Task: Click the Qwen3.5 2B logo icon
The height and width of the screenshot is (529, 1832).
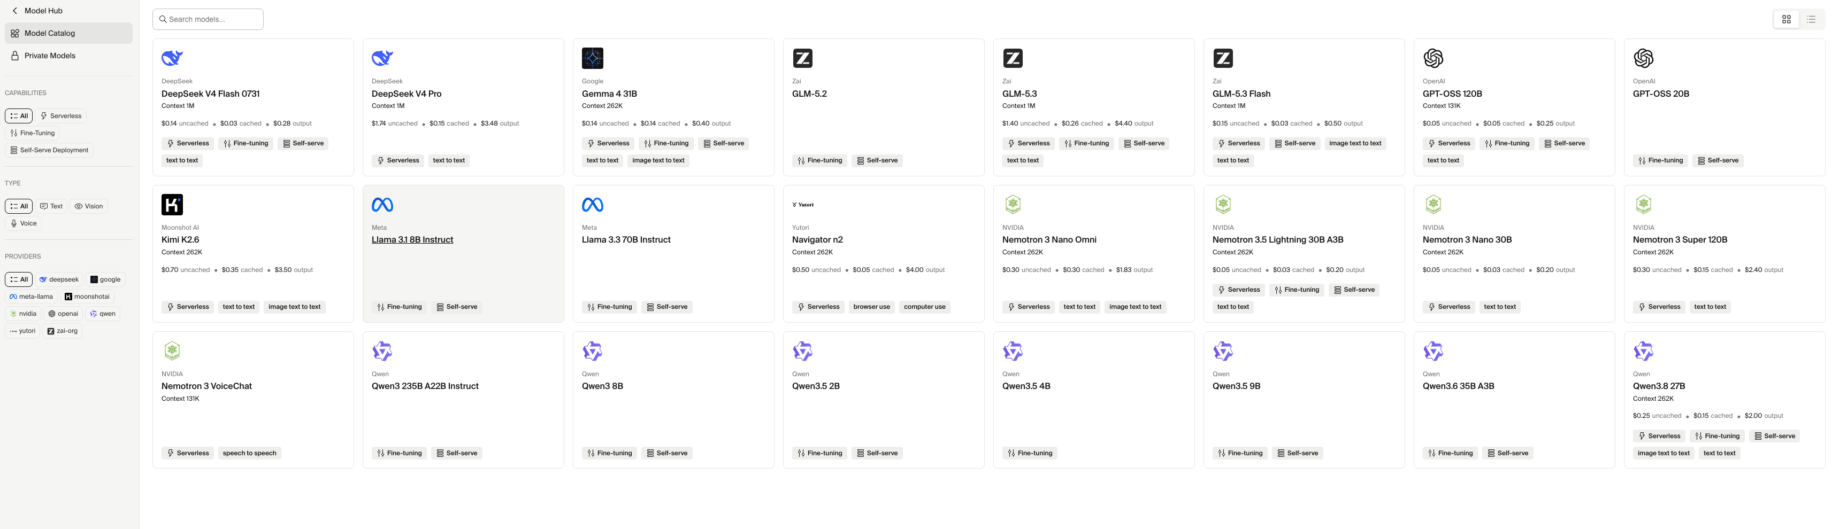Action: [803, 351]
